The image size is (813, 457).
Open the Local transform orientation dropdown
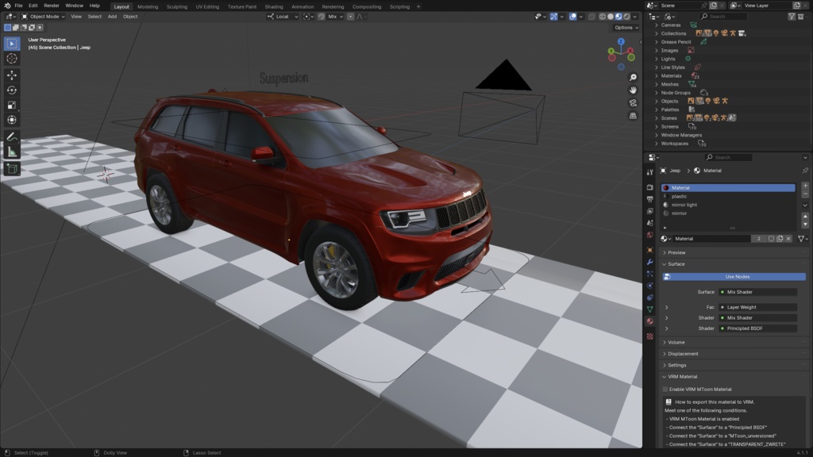283,17
